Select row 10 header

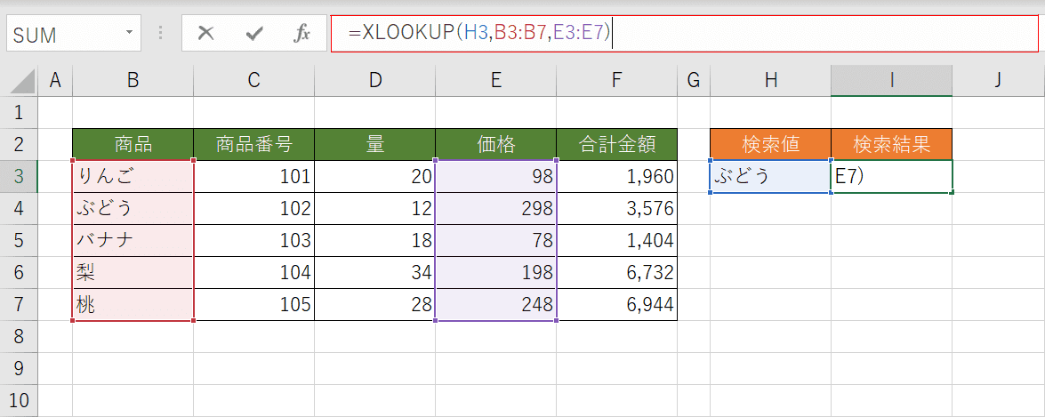pyautogui.click(x=20, y=401)
